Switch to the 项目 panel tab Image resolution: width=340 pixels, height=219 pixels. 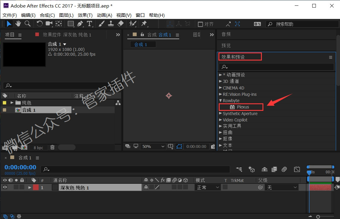click(x=10, y=35)
